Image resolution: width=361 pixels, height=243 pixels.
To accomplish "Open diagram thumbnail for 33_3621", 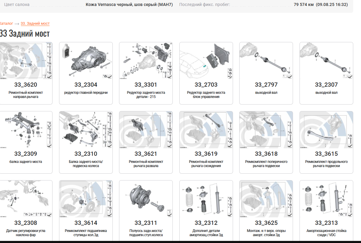I will pos(146,130).
